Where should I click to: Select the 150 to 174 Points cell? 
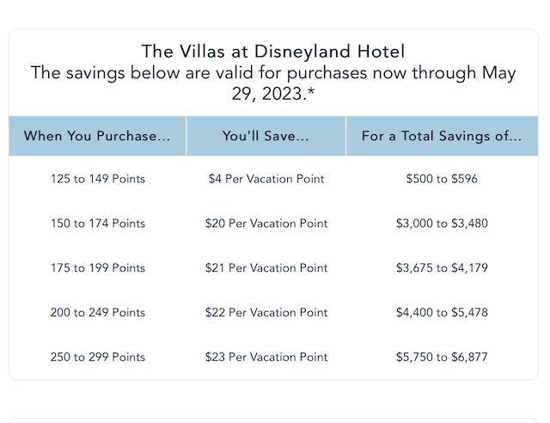click(98, 224)
